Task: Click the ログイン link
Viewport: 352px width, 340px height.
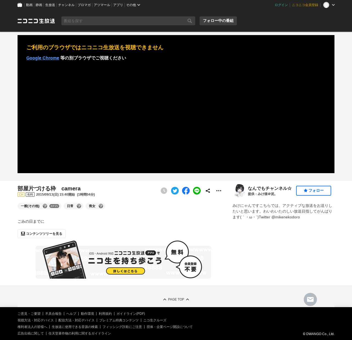Action: pyautogui.click(x=281, y=5)
